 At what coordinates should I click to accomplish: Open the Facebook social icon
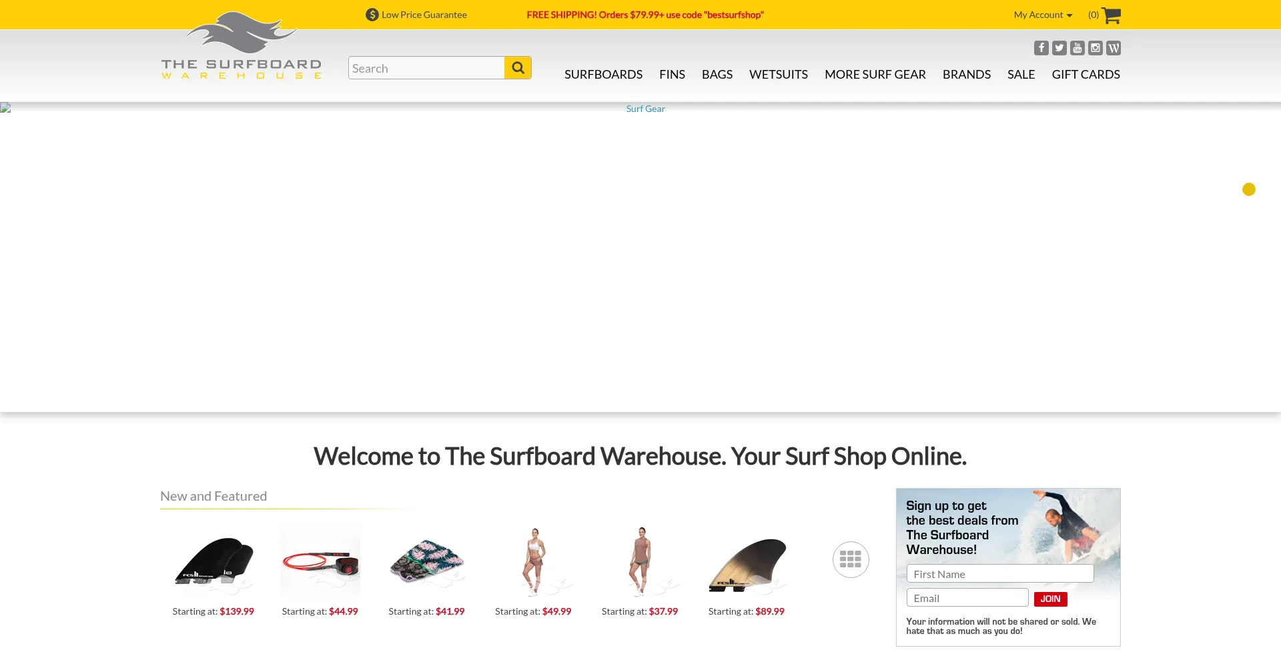click(x=1041, y=48)
